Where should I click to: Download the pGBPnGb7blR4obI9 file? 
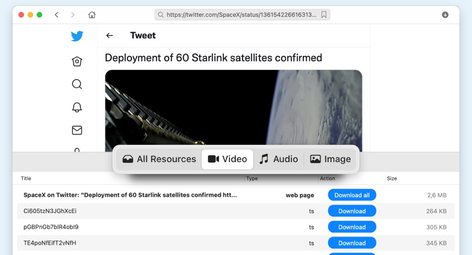click(x=352, y=227)
